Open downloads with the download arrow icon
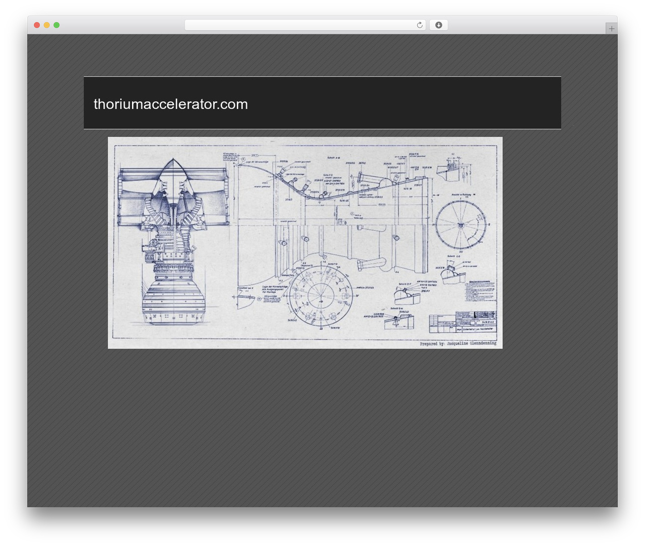 coord(438,25)
